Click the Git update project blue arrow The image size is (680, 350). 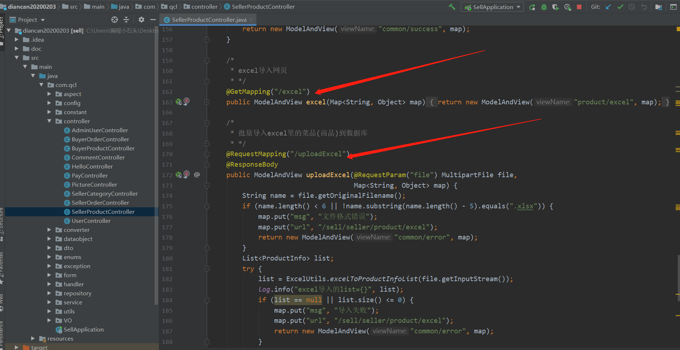608,7
